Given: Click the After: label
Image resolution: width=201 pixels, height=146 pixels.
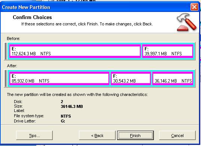Looking at the screenshot, I should point(12,66).
